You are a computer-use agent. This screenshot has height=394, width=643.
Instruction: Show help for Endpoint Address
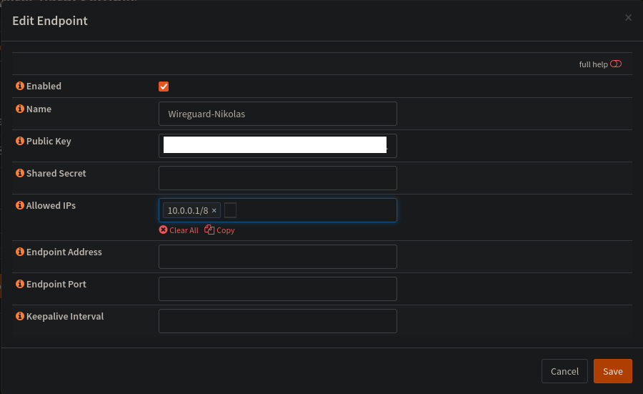pyautogui.click(x=20, y=252)
